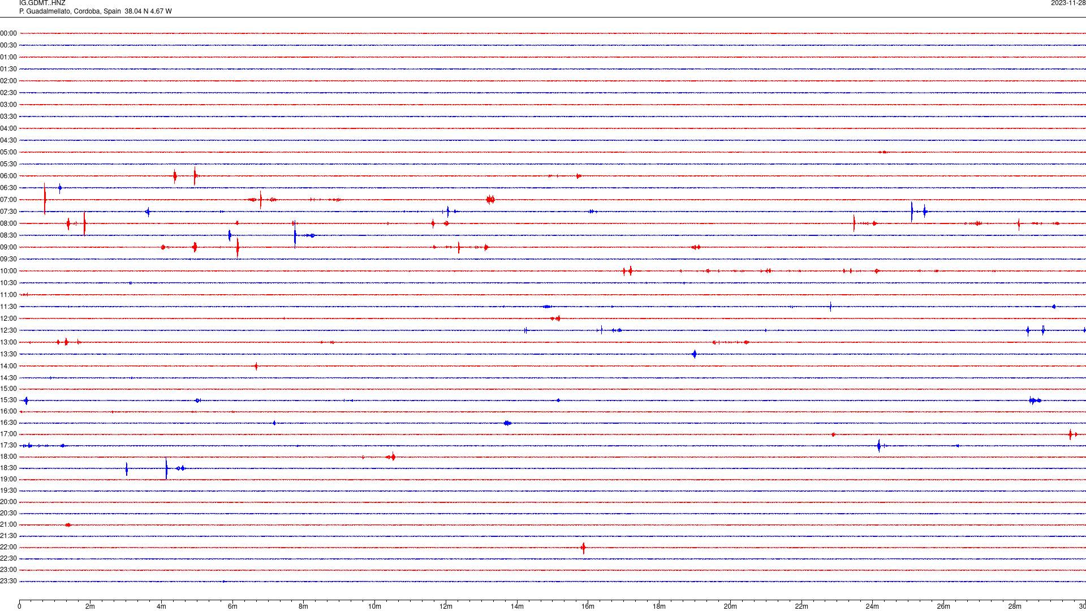Click the 24m tick on time axis
1086x611 pixels.
[872, 606]
